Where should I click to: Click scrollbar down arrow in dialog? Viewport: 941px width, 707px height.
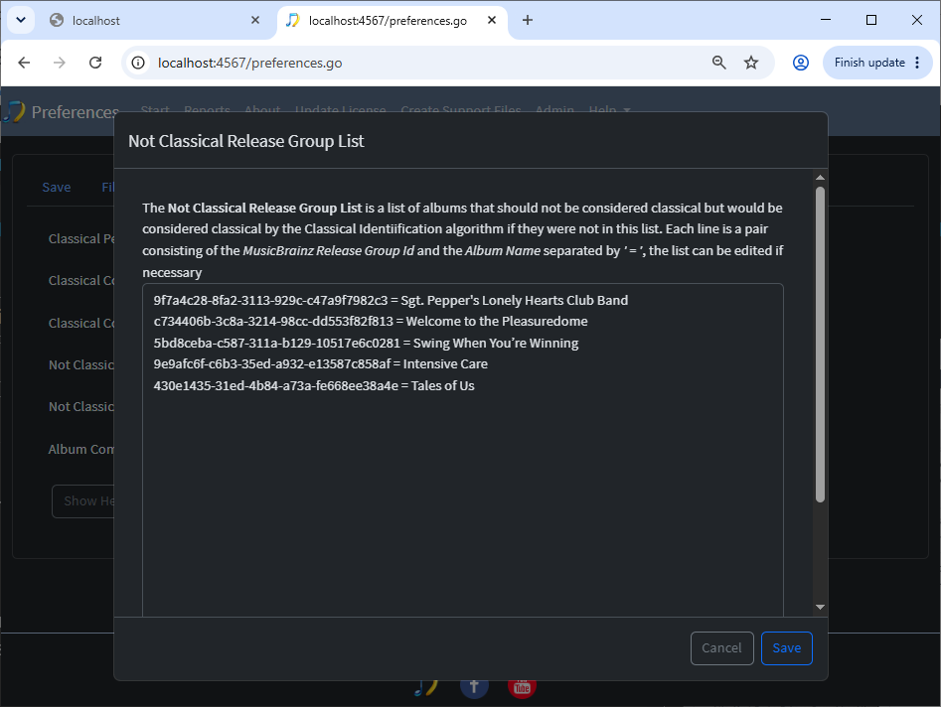pyautogui.click(x=821, y=607)
